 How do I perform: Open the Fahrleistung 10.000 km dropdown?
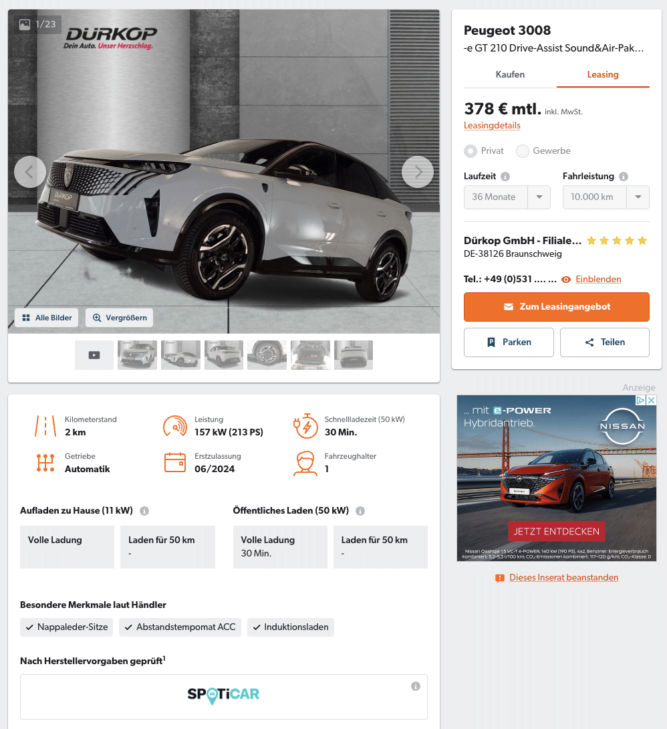click(606, 197)
